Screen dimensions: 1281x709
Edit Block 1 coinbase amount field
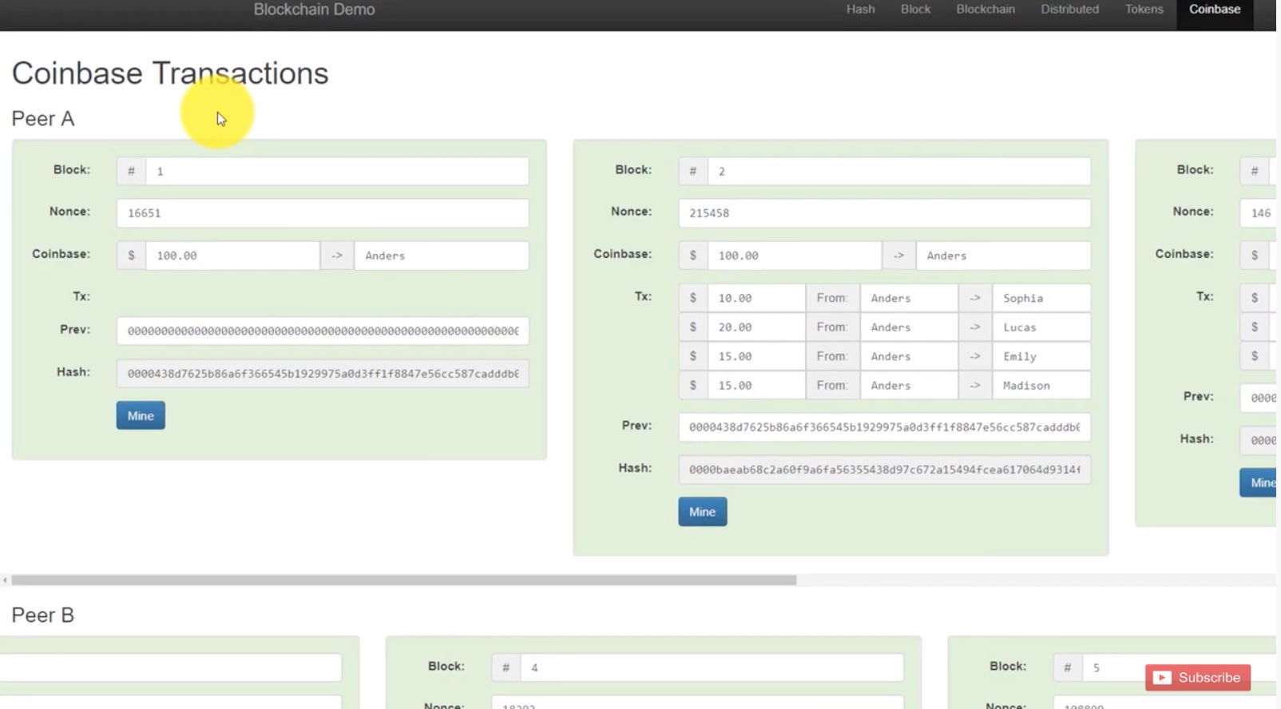[x=232, y=255]
